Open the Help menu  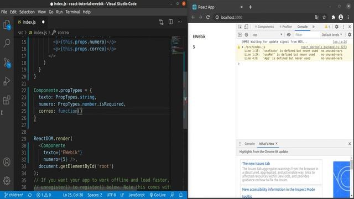[86, 12]
